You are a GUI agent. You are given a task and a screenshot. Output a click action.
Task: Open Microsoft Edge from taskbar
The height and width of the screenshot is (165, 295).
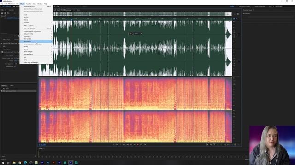click(25, 163)
